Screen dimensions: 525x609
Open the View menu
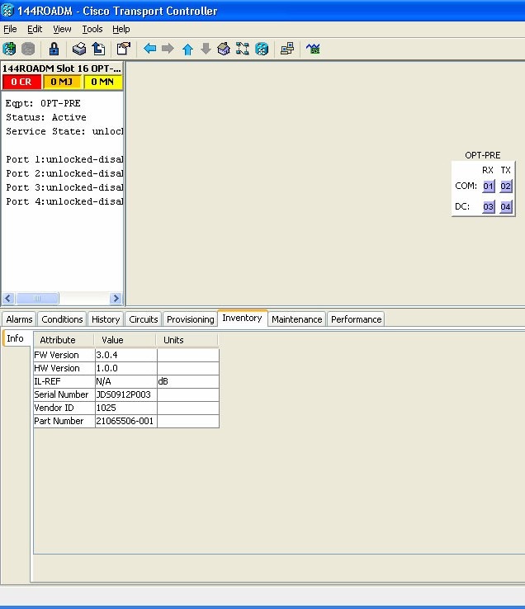tap(62, 29)
